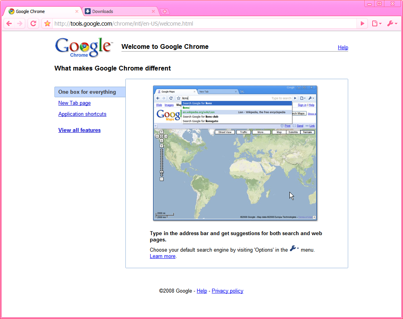Viewport: 403px width, 319px height.
Task: Switch to the Downloads tab
Action: tap(121, 11)
